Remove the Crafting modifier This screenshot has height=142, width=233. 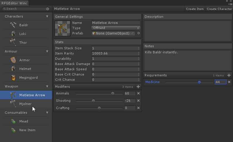pos(138,108)
